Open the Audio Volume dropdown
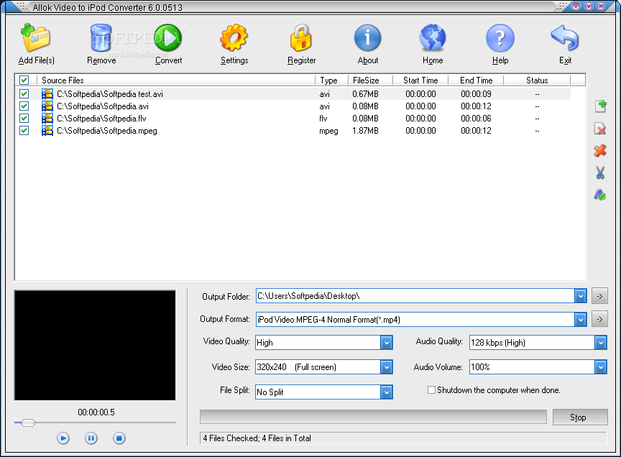The width and height of the screenshot is (621, 457). click(600, 367)
